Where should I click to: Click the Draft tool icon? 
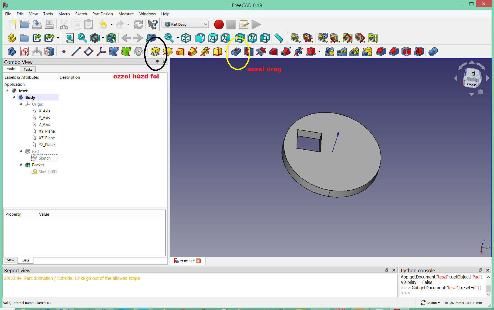pyautogui.click(x=406, y=51)
